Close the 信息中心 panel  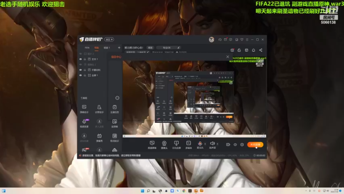(228, 57)
